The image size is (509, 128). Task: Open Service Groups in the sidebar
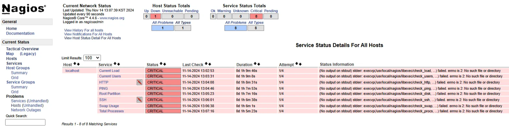tap(20, 82)
